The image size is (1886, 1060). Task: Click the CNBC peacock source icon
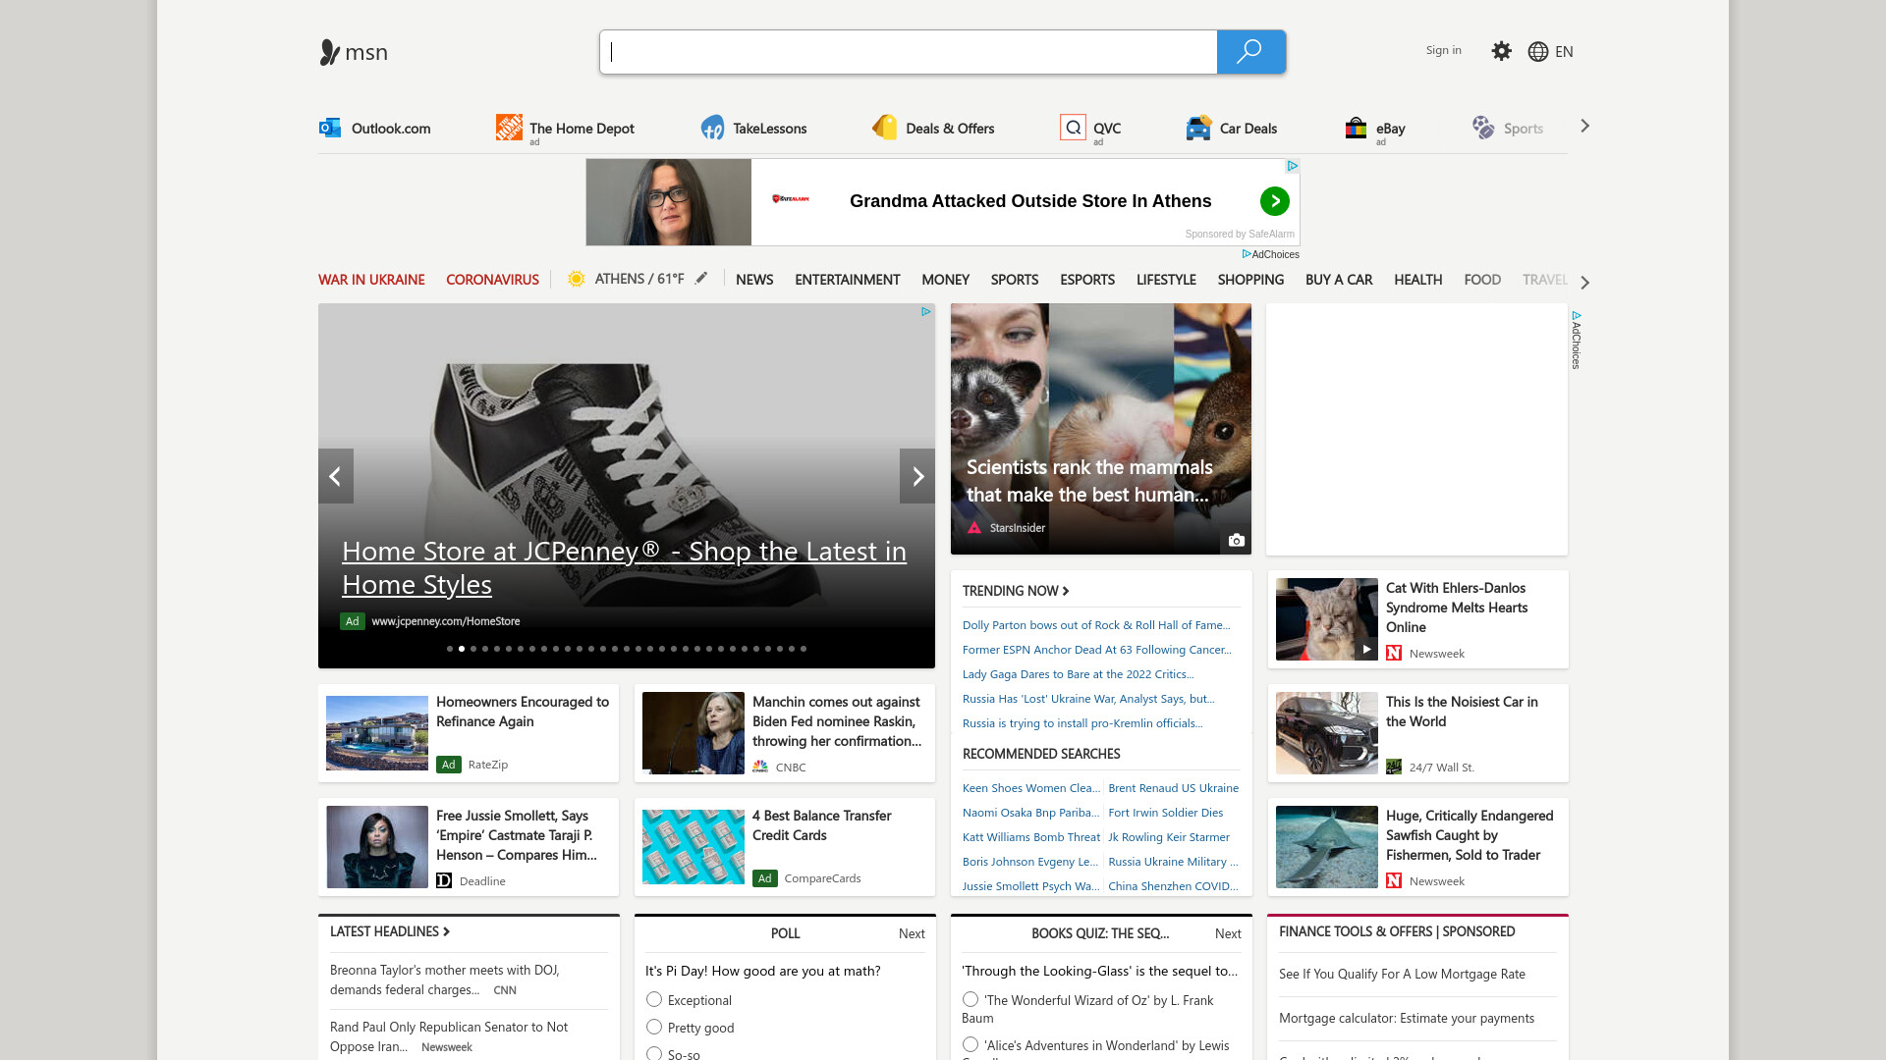(x=760, y=767)
